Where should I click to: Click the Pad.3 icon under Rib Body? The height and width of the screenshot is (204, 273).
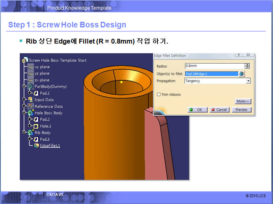click(36, 139)
